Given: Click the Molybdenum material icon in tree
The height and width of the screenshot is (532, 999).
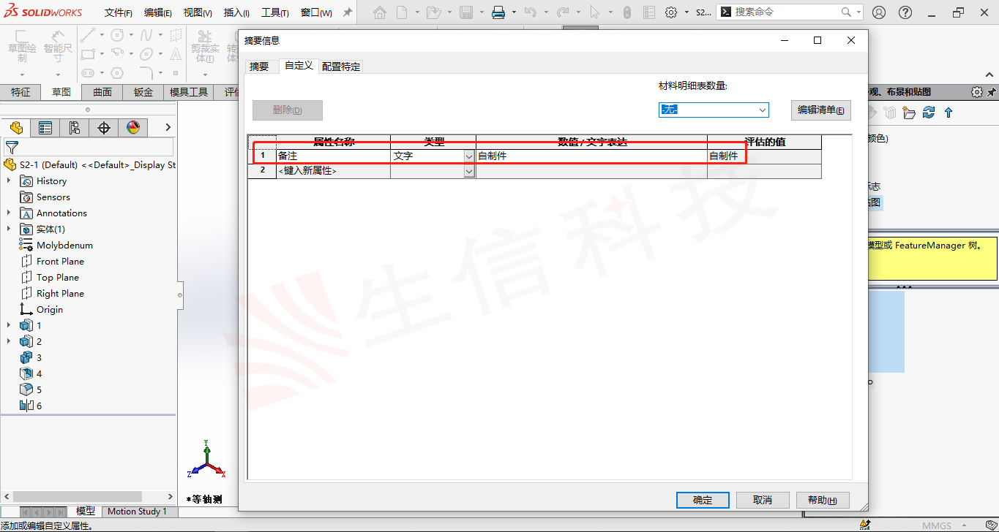Looking at the screenshot, I should point(26,246).
